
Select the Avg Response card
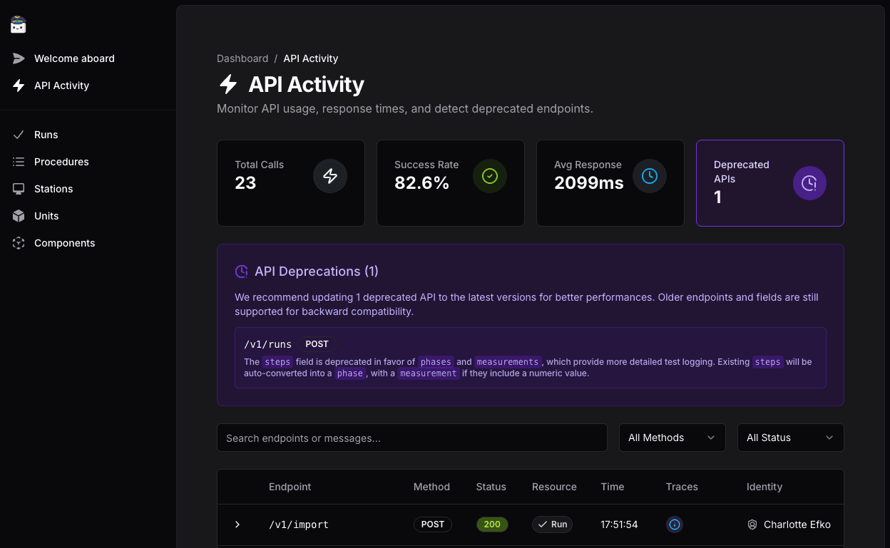click(610, 183)
